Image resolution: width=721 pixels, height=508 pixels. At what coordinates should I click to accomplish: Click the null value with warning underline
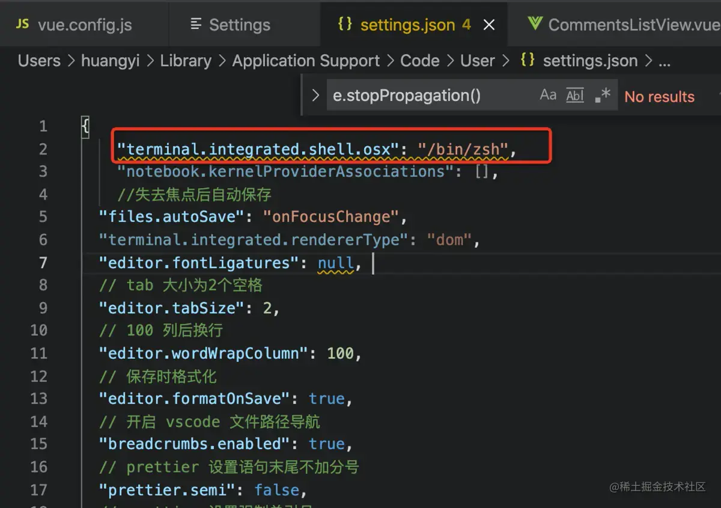click(x=335, y=263)
